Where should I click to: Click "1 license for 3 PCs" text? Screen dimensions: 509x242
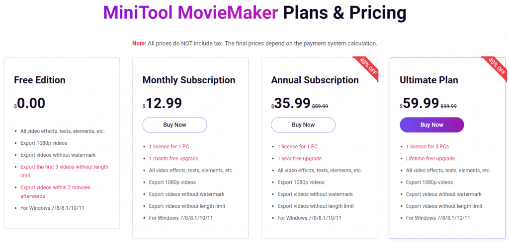coord(427,147)
